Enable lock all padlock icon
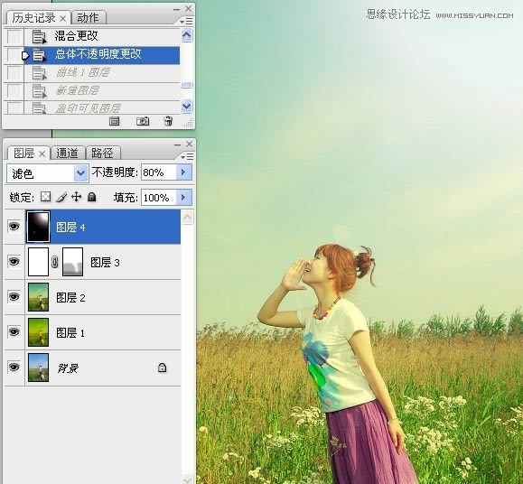Screen dimensions: 523x484 coord(92,197)
